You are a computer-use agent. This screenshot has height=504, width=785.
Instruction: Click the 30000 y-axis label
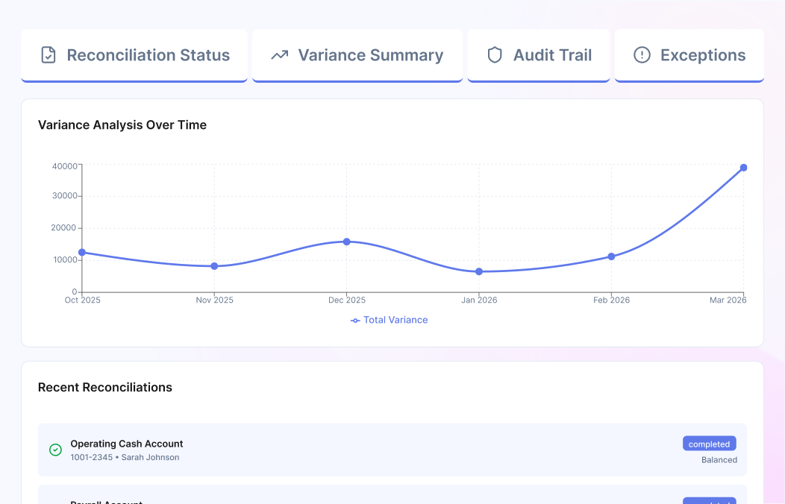tap(65, 195)
